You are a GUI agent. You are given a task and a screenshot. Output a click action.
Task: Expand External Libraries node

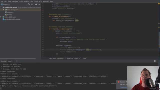tap(1, 17)
